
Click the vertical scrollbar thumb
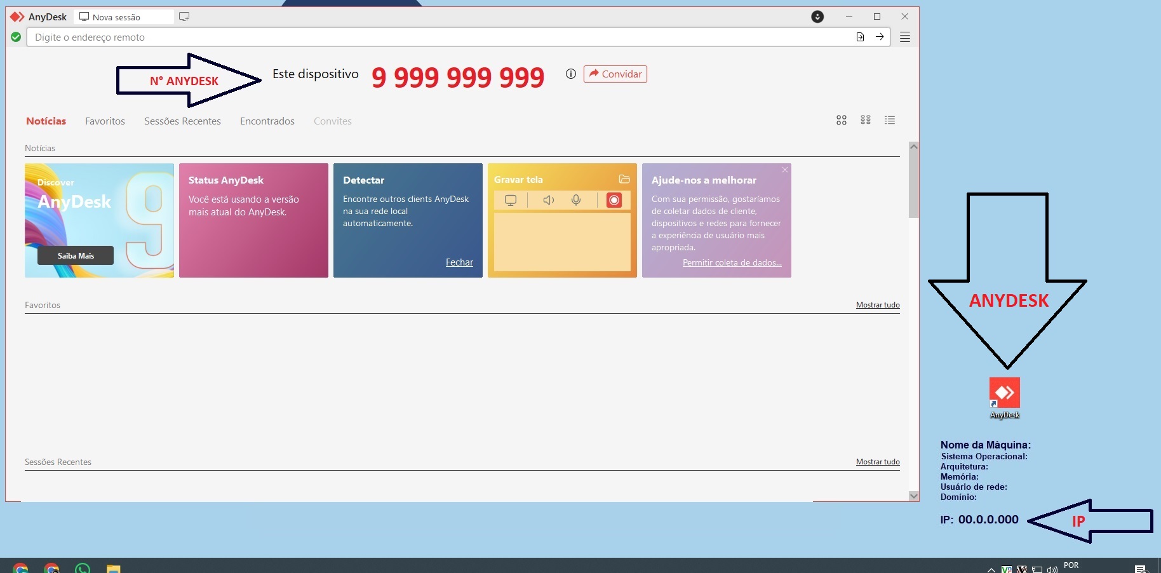tap(914, 184)
